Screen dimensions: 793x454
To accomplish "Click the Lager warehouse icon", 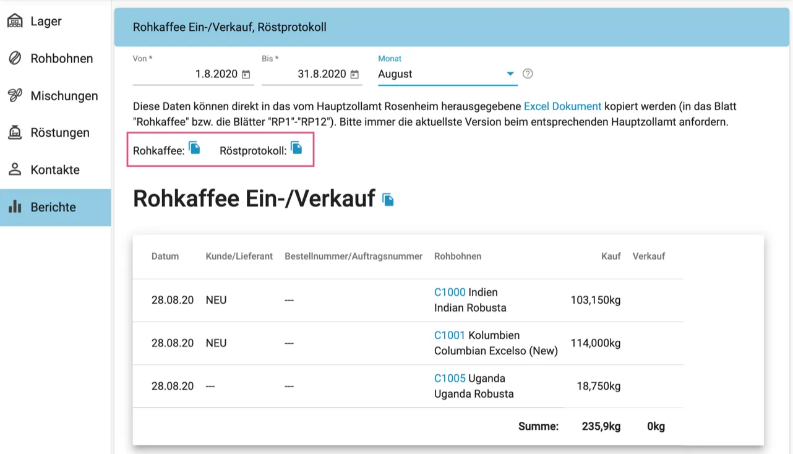I will click(x=15, y=21).
